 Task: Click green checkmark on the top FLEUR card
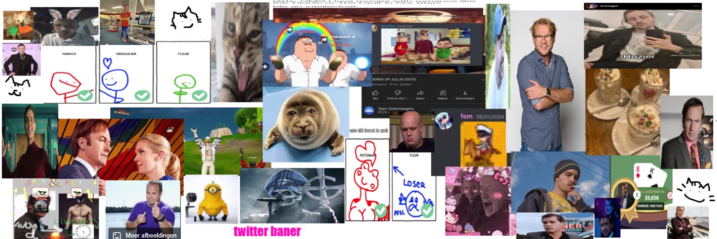pos(199,95)
